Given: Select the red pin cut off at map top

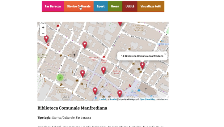Looking at the screenshot, I should point(120,24).
